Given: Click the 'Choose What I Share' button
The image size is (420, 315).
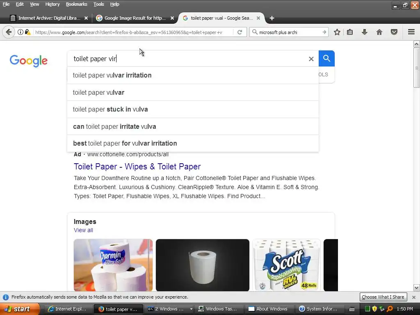Looking at the screenshot, I should tap(383, 297).
